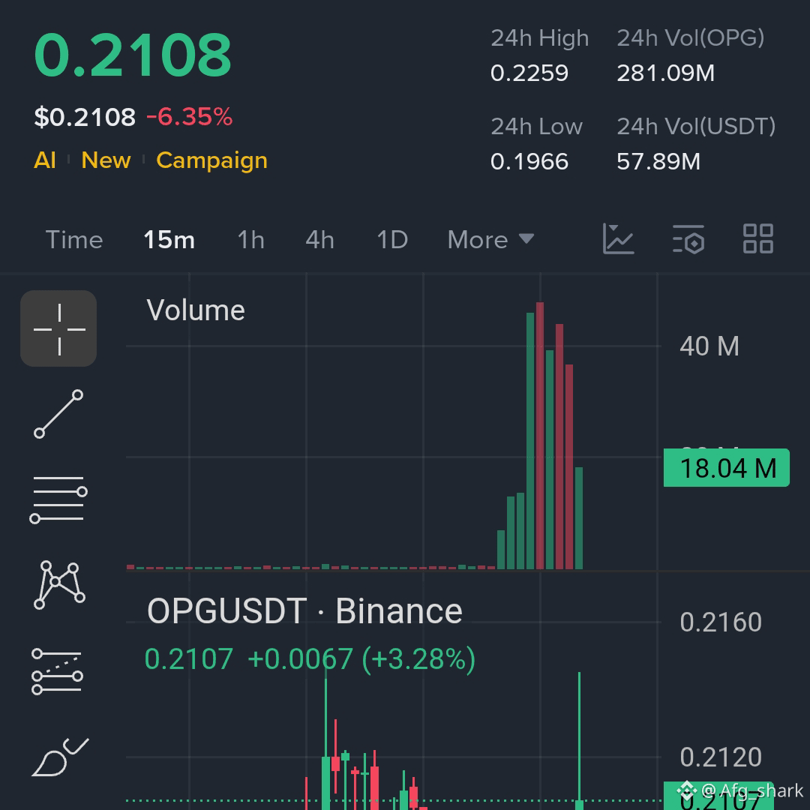Click the 24h Low value 0.1966
The image size is (810, 810).
[529, 162]
